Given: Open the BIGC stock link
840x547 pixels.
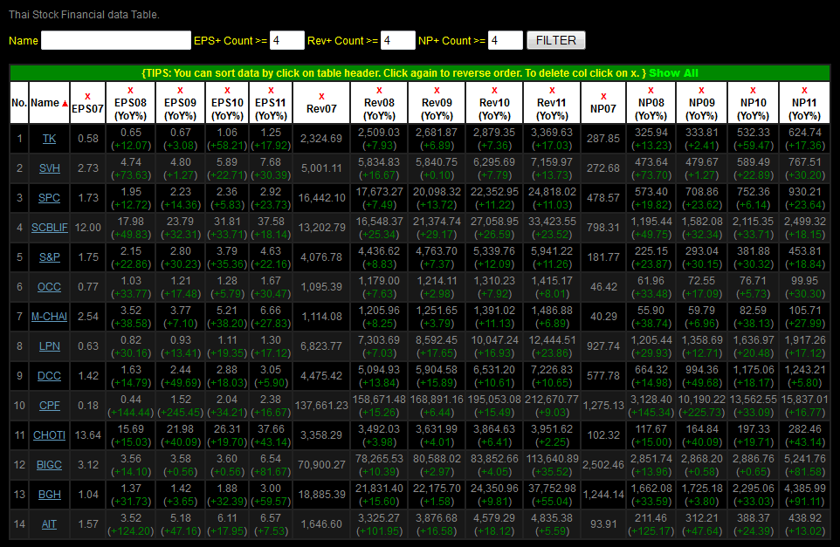Looking at the screenshot, I should pos(49,464).
